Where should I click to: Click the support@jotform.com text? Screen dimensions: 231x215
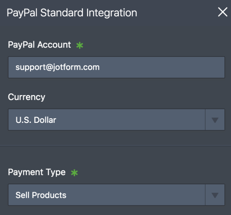point(57,67)
